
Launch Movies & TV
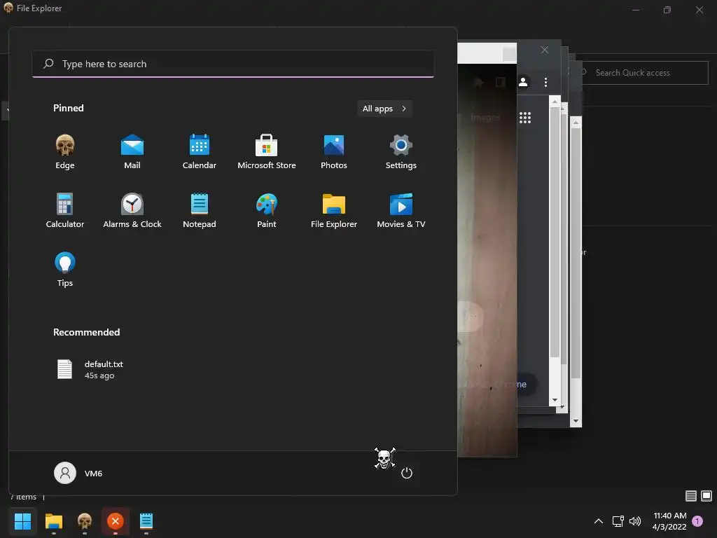tap(401, 210)
